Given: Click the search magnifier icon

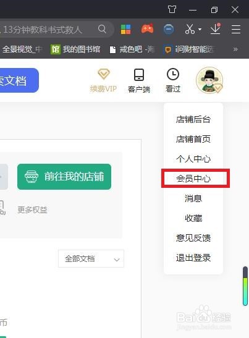Looking at the screenshot, I should click(102, 29).
